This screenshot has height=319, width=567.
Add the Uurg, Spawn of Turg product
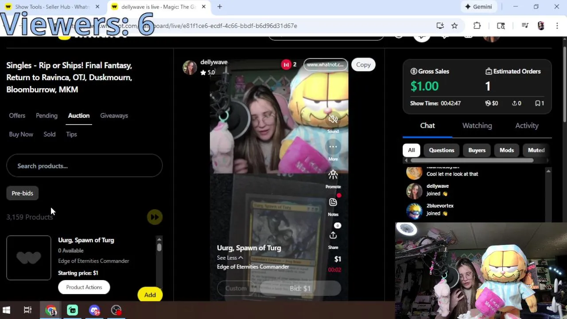(x=150, y=295)
